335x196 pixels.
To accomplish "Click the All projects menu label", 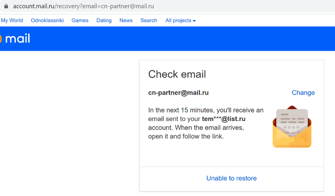I will click(x=178, y=21).
